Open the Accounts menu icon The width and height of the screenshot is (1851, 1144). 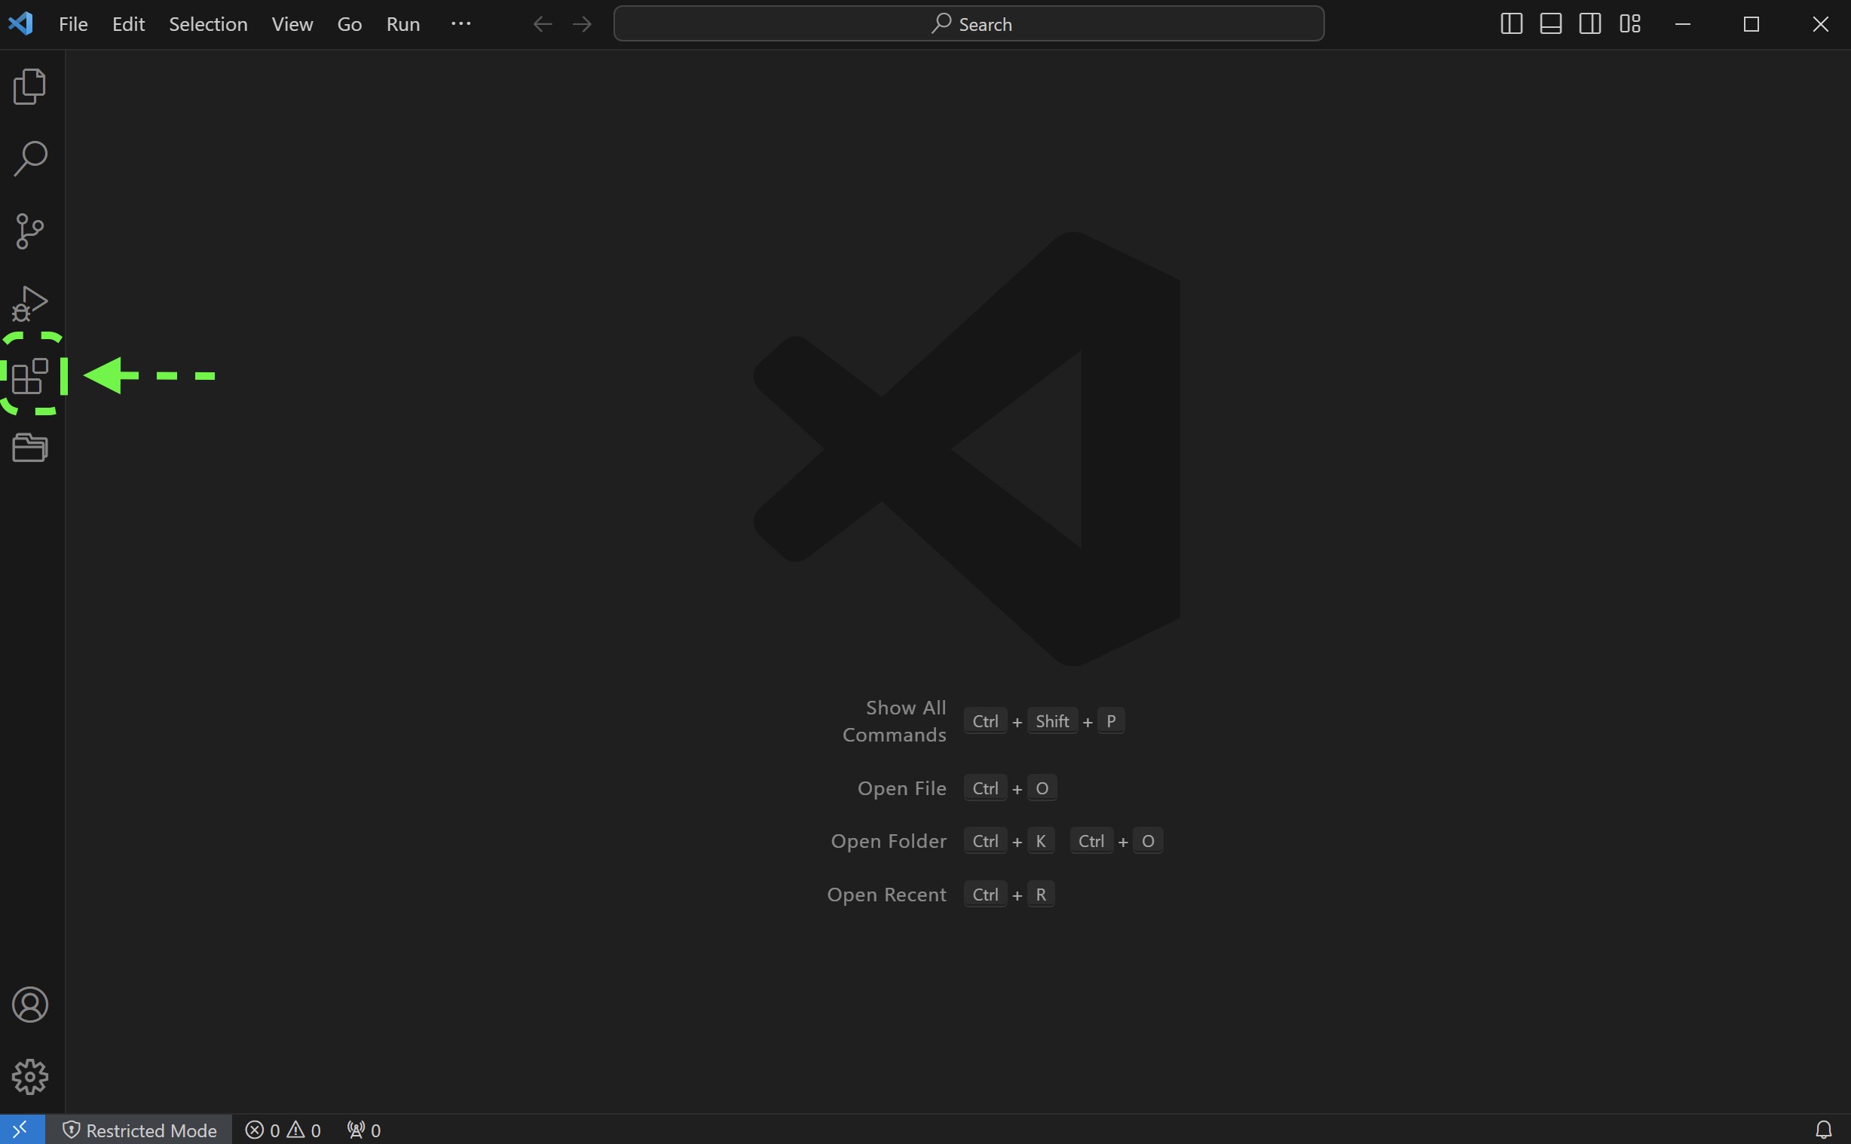(30, 1005)
